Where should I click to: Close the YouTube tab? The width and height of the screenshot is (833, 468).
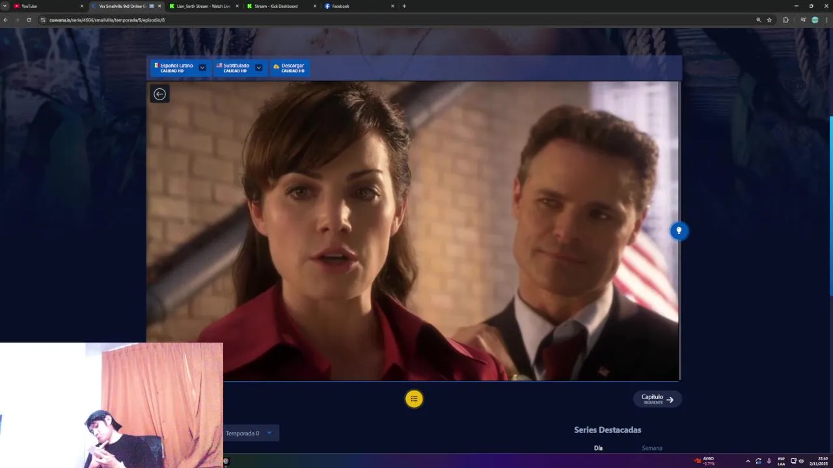coord(81,6)
